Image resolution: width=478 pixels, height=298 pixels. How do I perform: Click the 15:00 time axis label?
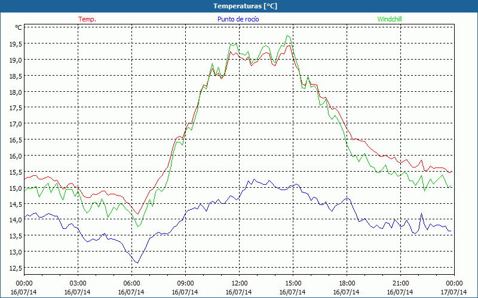tap(293, 284)
